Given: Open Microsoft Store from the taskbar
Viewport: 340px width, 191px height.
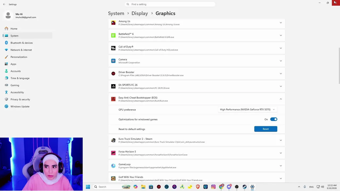Looking at the screenshot, I should [x=151, y=187].
